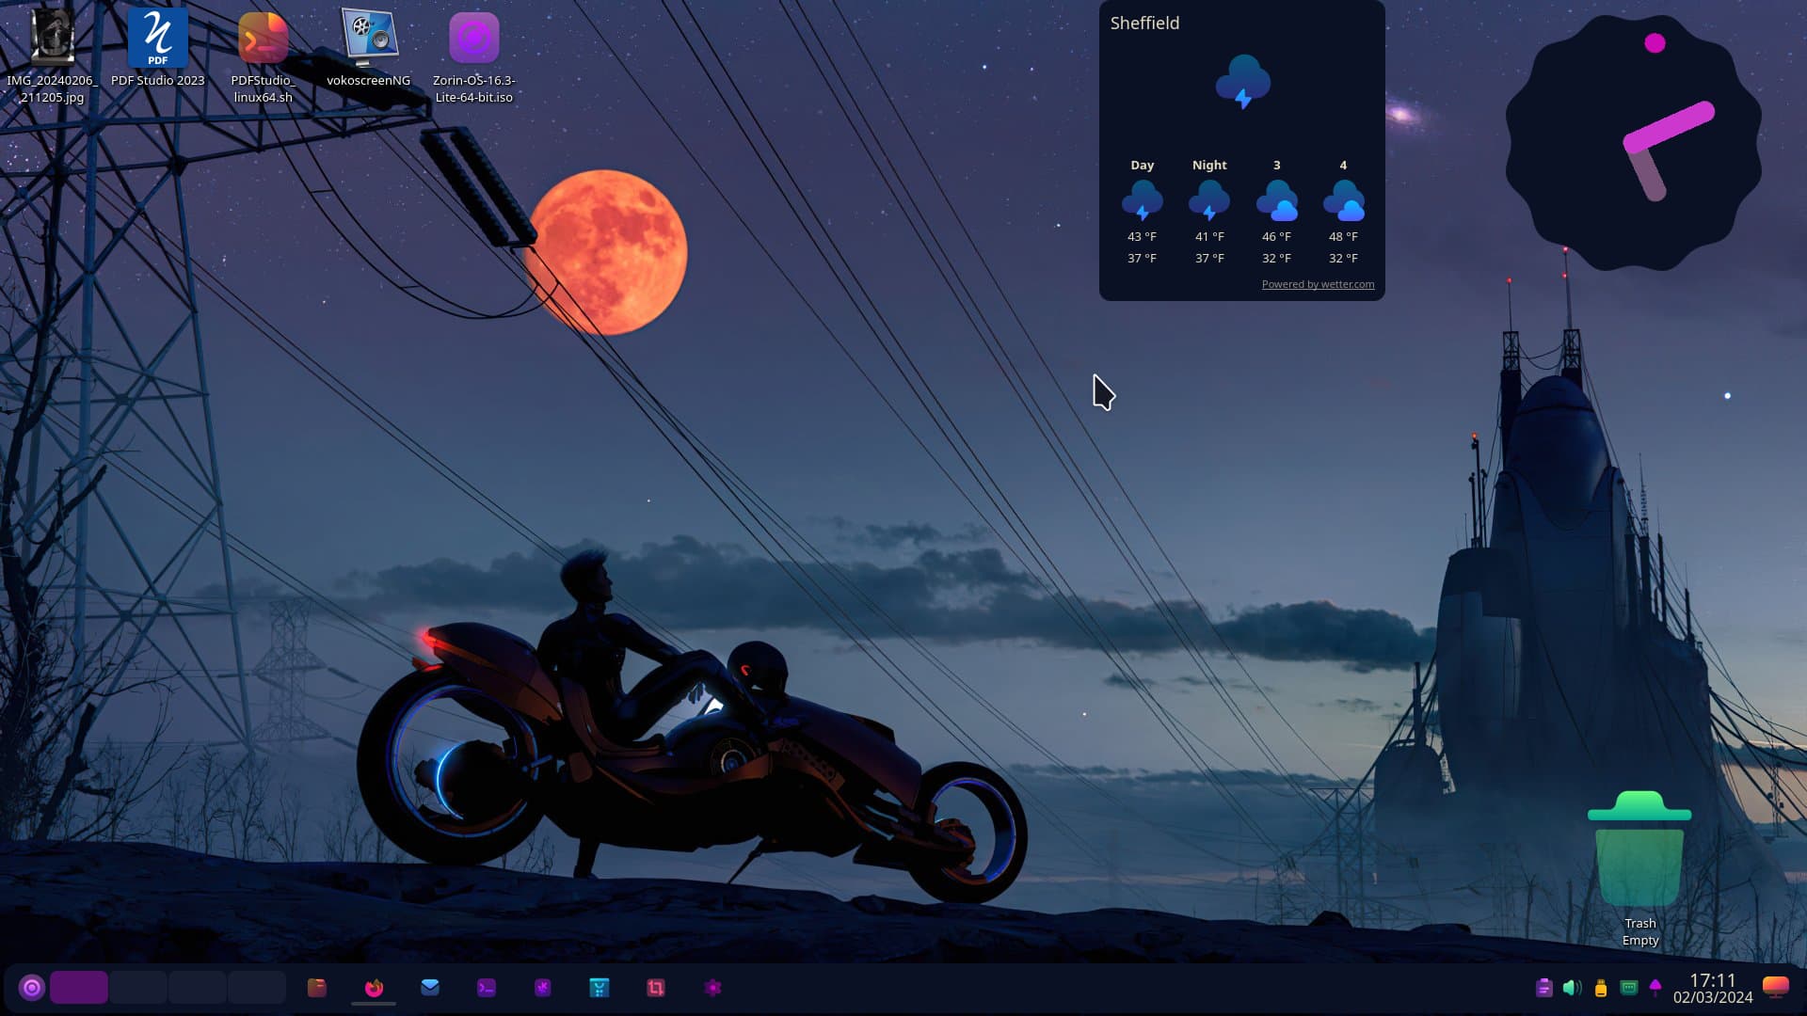The height and width of the screenshot is (1016, 1807).
Task: Open the clipboard tray icon
Action: pos(1543,988)
